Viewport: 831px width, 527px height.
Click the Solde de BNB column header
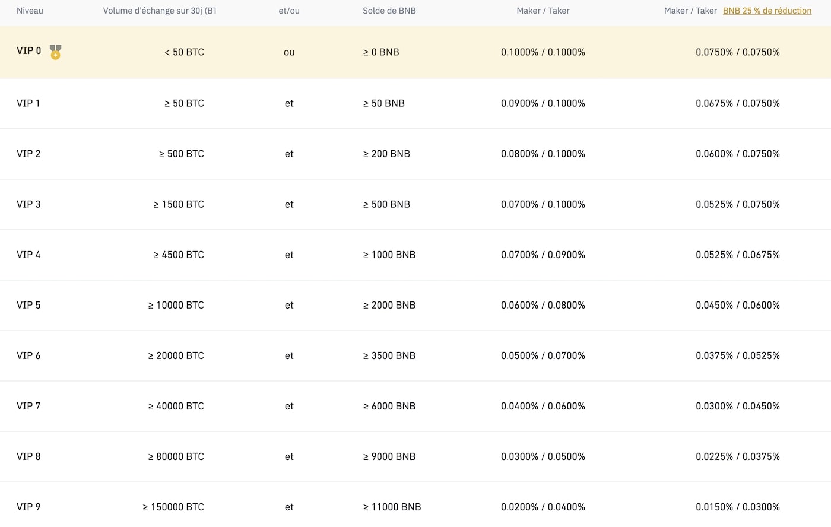click(x=389, y=11)
